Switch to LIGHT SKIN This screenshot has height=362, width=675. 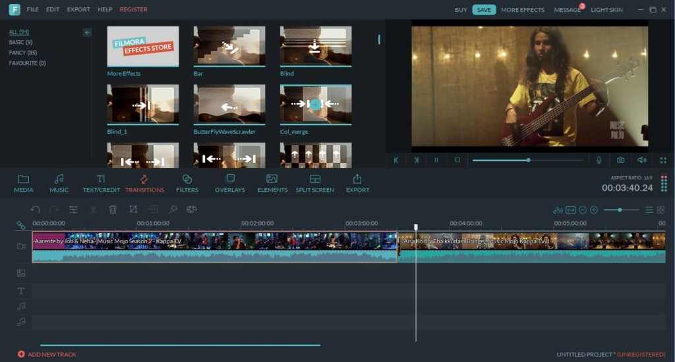pos(606,10)
